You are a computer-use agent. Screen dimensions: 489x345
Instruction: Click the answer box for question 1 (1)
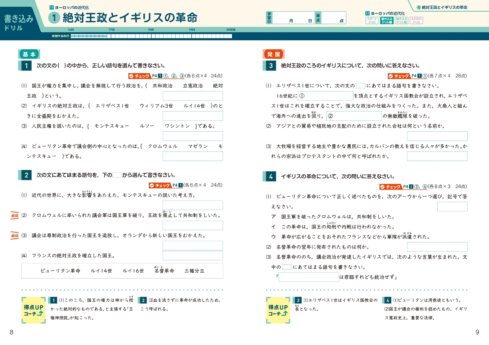pos(193,96)
